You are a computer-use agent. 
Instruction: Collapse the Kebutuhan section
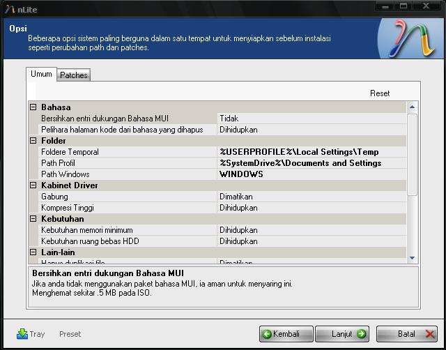[33, 219]
